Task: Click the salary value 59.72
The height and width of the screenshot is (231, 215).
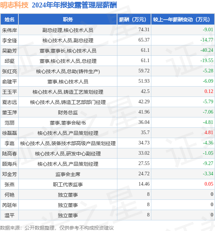Action: coord(144,71)
